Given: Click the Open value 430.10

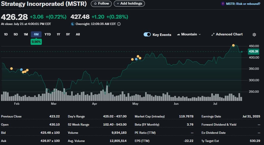Looking at the screenshot, I should tap(55, 125).
